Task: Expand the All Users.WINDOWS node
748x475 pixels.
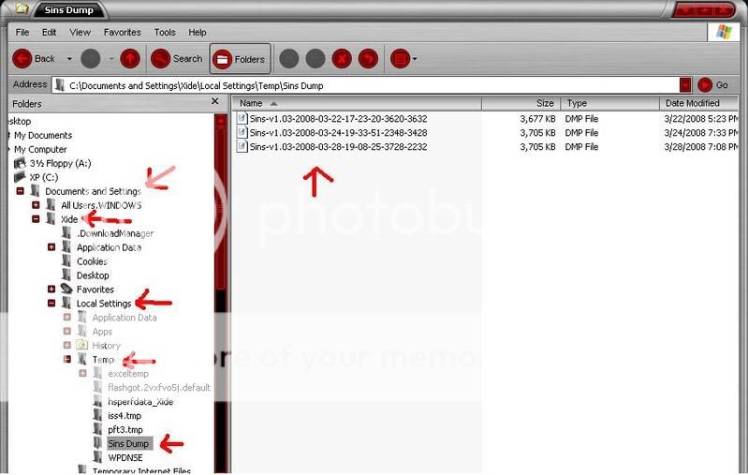Action: pyautogui.click(x=36, y=205)
